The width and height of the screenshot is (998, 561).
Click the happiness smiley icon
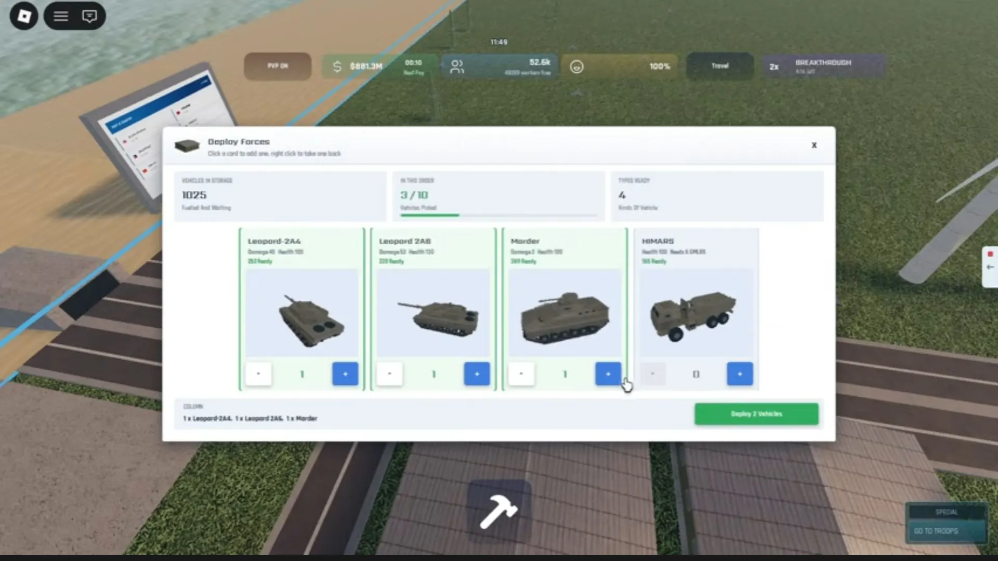tap(576, 66)
